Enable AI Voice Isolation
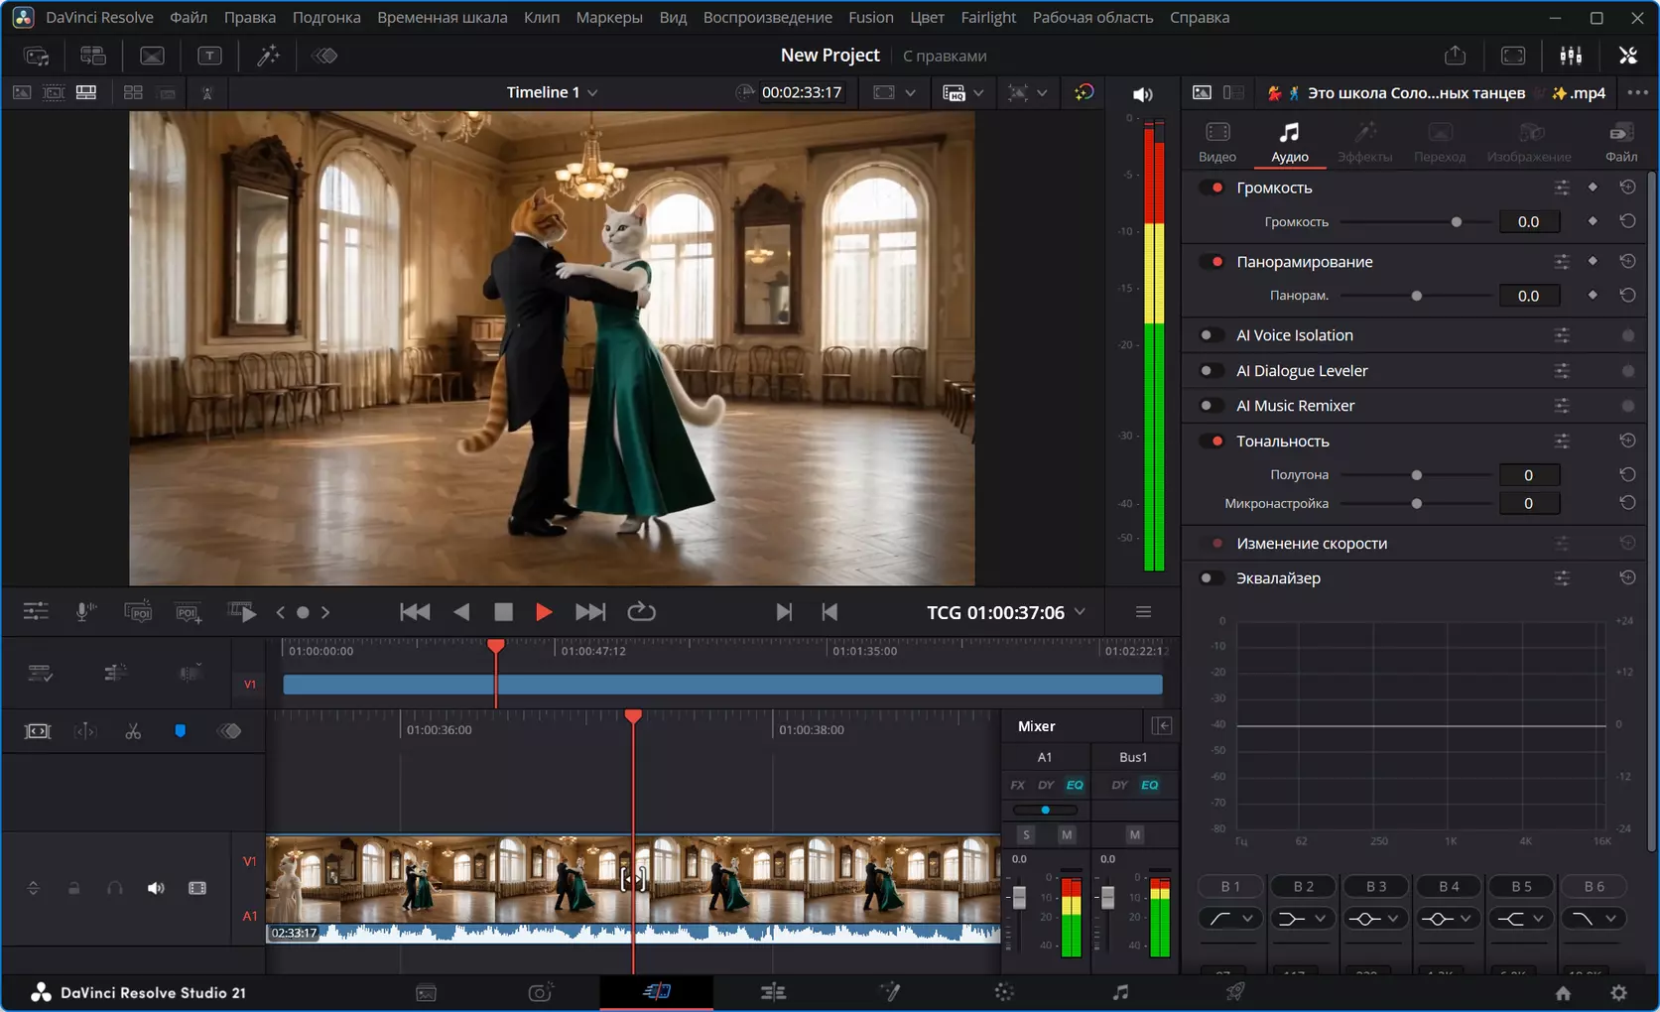The height and width of the screenshot is (1012, 1660). click(x=1212, y=335)
